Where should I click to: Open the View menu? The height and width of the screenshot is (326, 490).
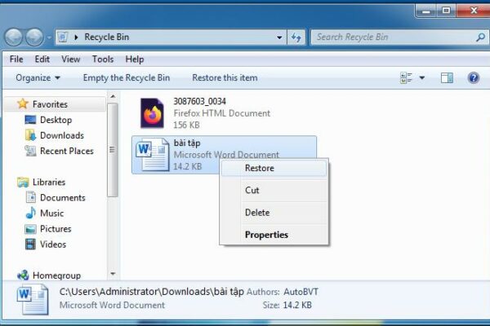(70, 59)
